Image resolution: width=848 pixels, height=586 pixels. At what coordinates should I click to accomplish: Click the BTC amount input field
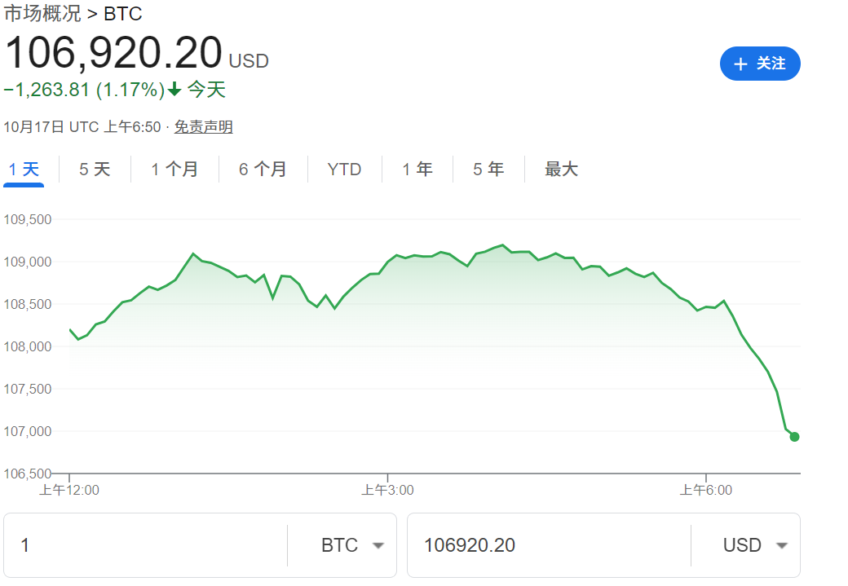coord(147,545)
